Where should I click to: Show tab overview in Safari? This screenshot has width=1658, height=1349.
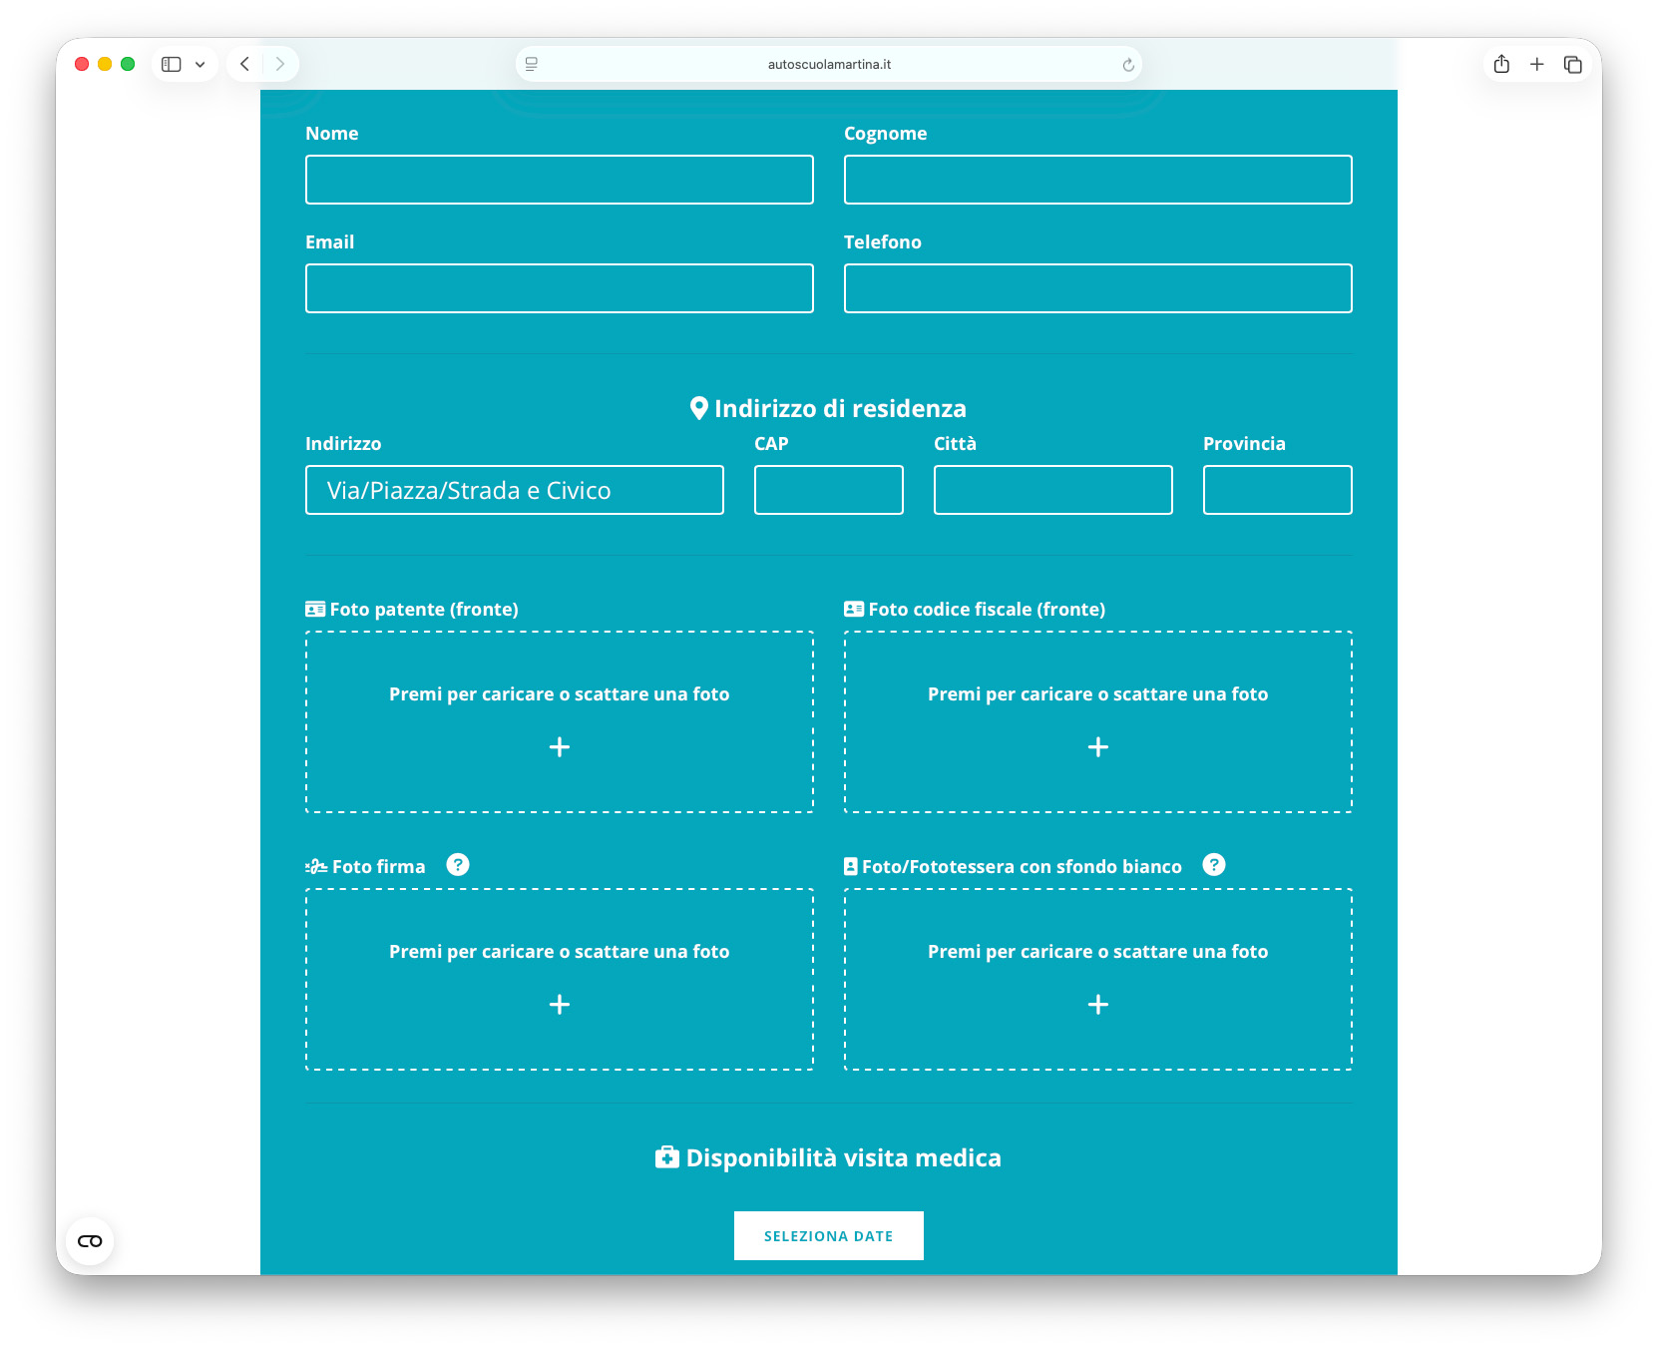[x=1573, y=65]
